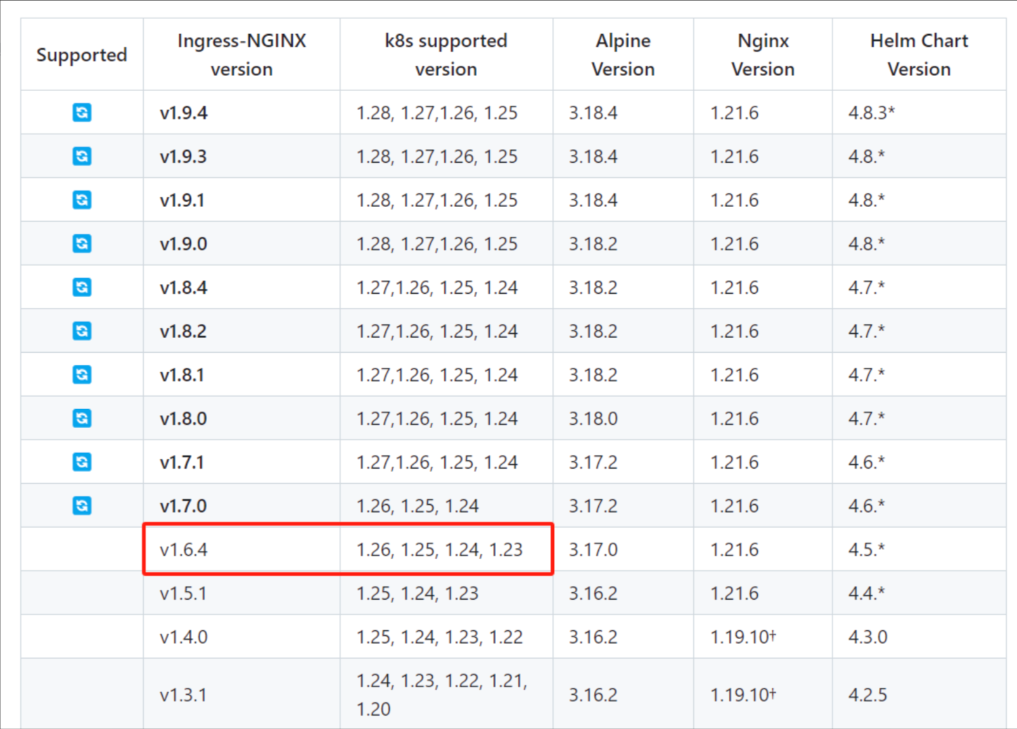
Task: Click the supported icon for v1.7.0
Action: point(82,506)
